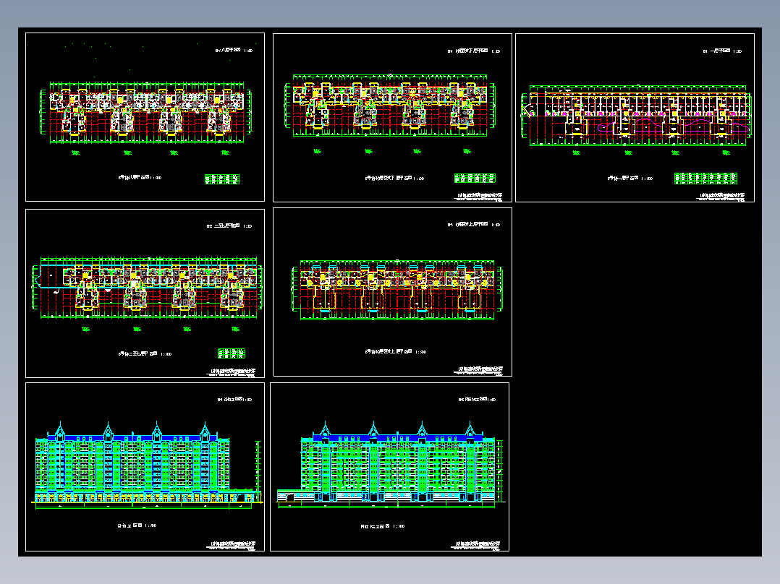Click the title block stamp in bottom-middle sheet
The width and height of the screenshot is (780, 584).
tap(477, 546)
